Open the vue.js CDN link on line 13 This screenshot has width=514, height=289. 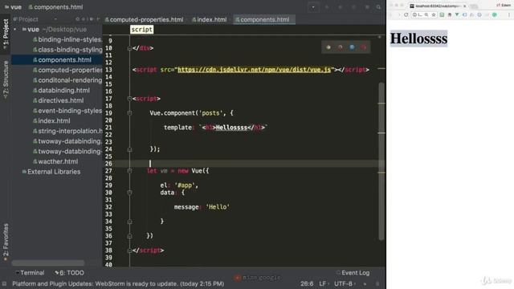254,70
